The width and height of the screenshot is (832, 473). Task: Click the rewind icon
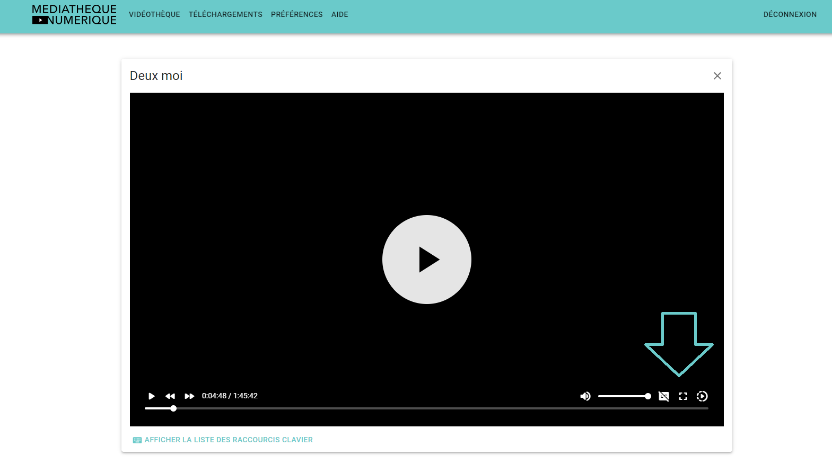pos(170,396)
